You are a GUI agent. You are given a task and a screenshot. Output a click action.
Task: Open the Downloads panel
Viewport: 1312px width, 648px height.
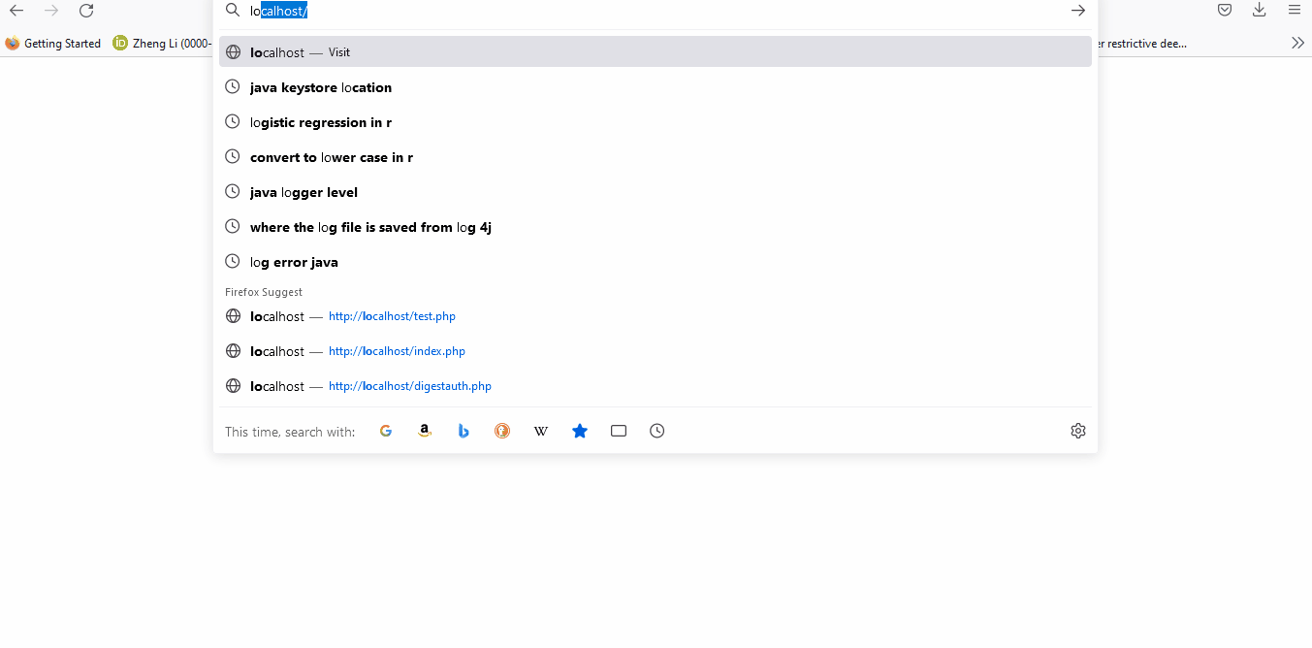1259,10
